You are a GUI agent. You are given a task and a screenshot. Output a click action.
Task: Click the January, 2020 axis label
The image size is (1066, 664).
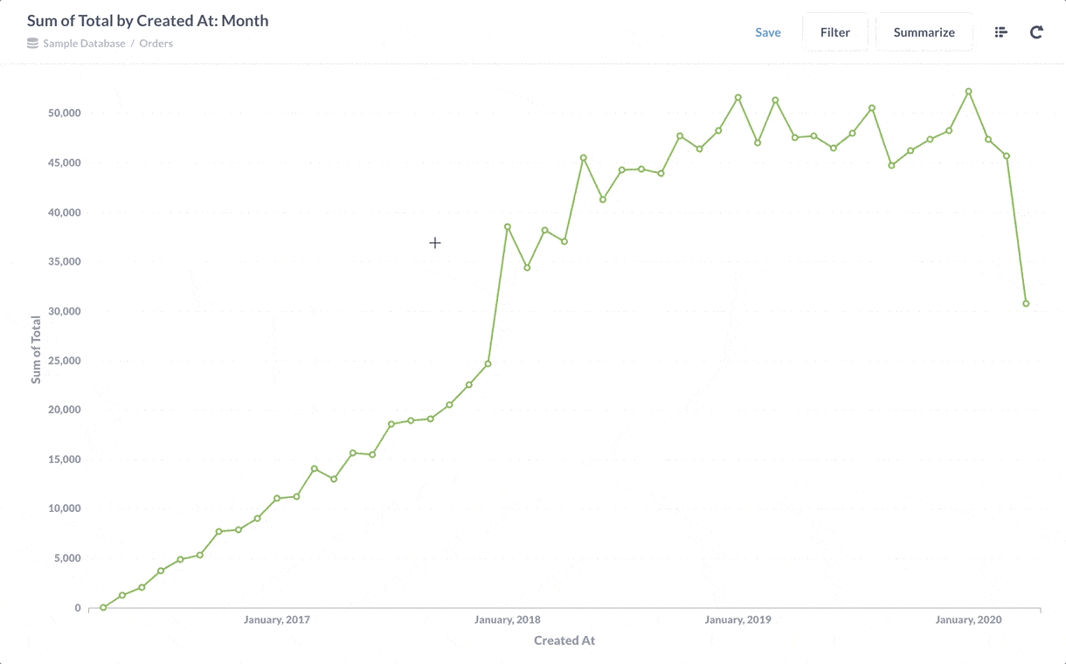[x=968, y=619]
